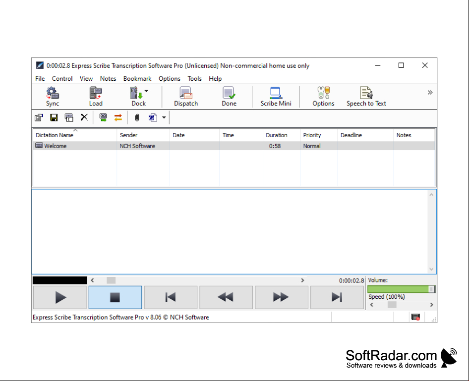Click the rename dictation icon
This screenshot has width=469, height=381.
click(69, 117)
